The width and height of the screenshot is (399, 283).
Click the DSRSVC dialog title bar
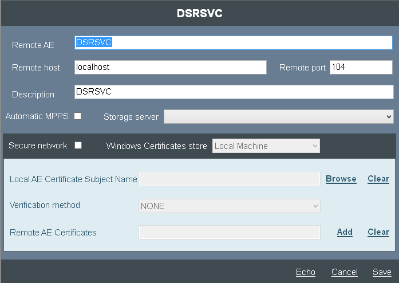pos(199,14)
